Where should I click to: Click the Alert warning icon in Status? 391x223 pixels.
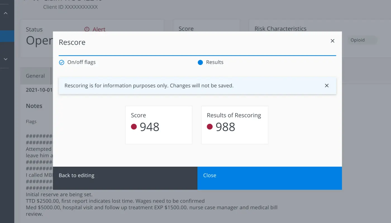[87, 29]
